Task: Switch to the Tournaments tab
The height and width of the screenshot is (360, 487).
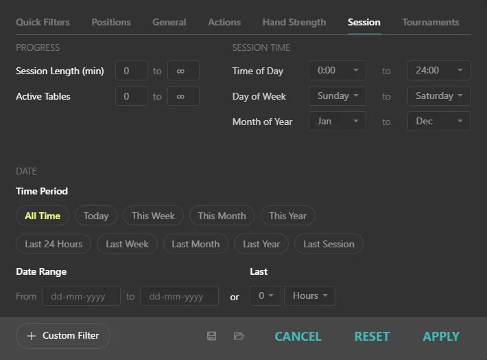Action: click(x=430, y=22)
